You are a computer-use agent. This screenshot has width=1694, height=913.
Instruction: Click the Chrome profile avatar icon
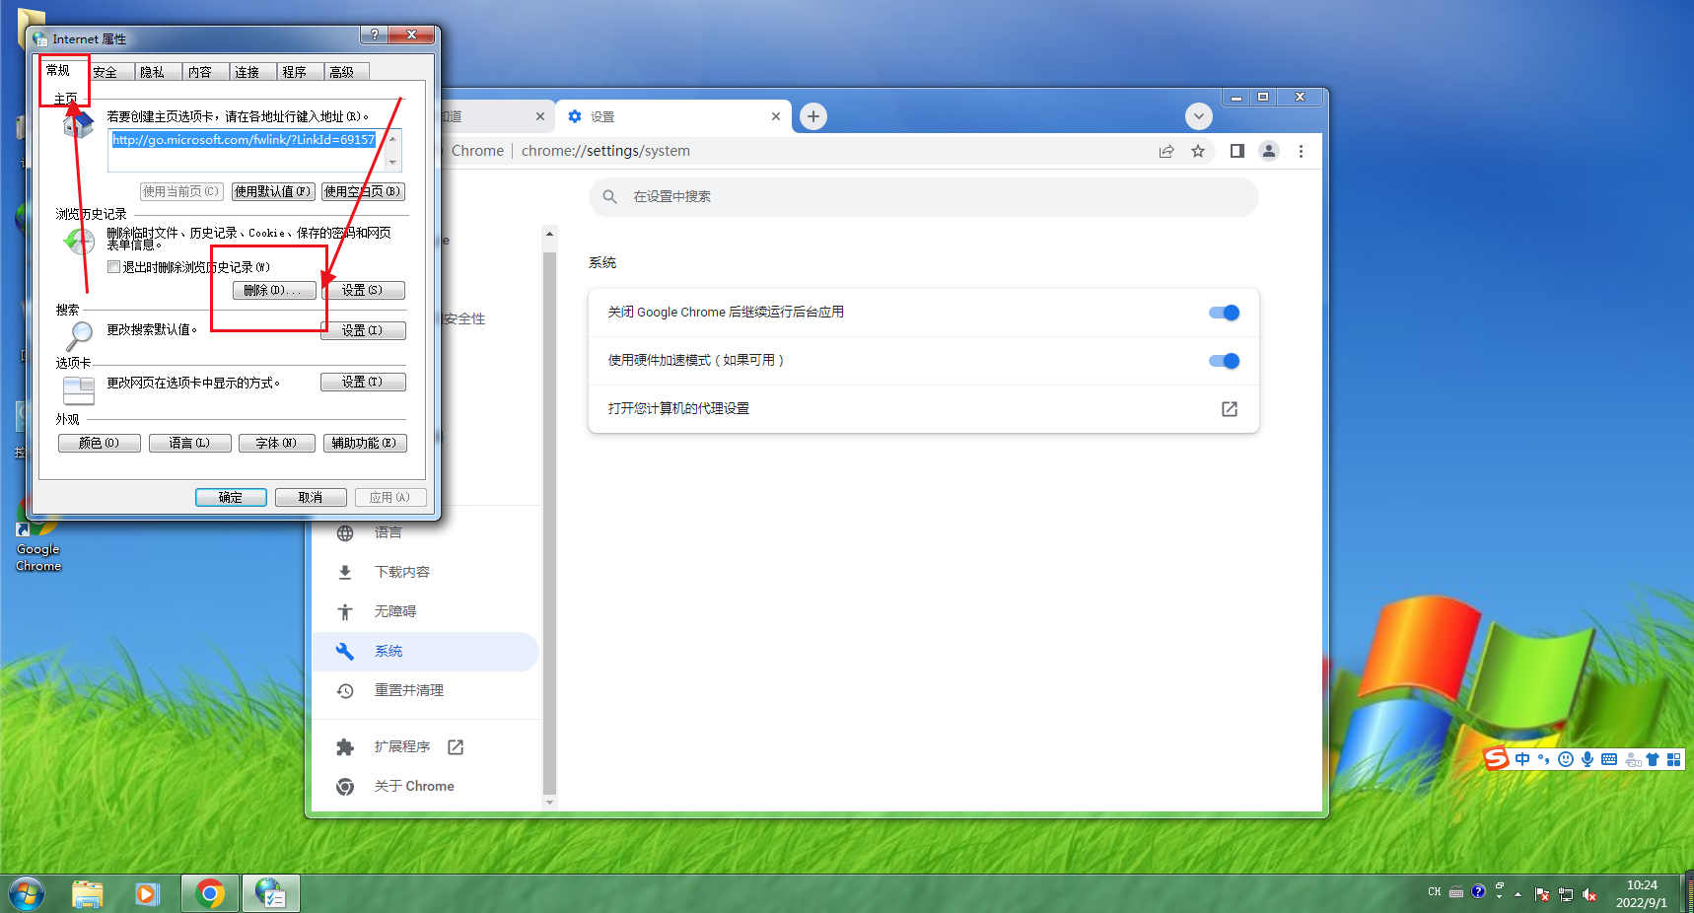pos(1269,151)
